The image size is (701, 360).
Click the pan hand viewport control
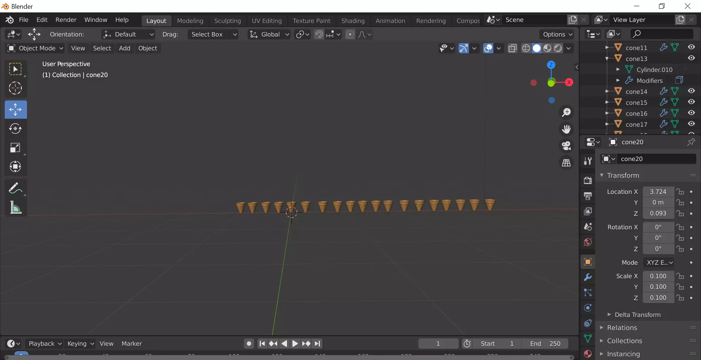click(566, 129)
